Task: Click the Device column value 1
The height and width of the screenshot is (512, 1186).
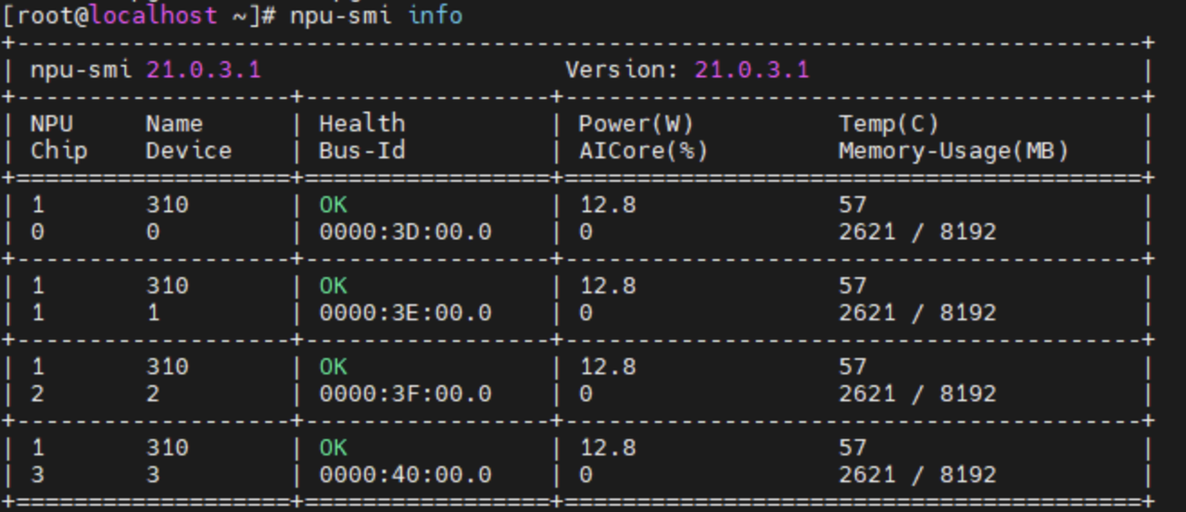Action: coord(153,314)
